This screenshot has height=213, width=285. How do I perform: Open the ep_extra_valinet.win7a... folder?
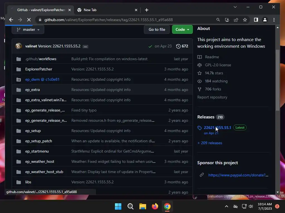click(46, 100)
